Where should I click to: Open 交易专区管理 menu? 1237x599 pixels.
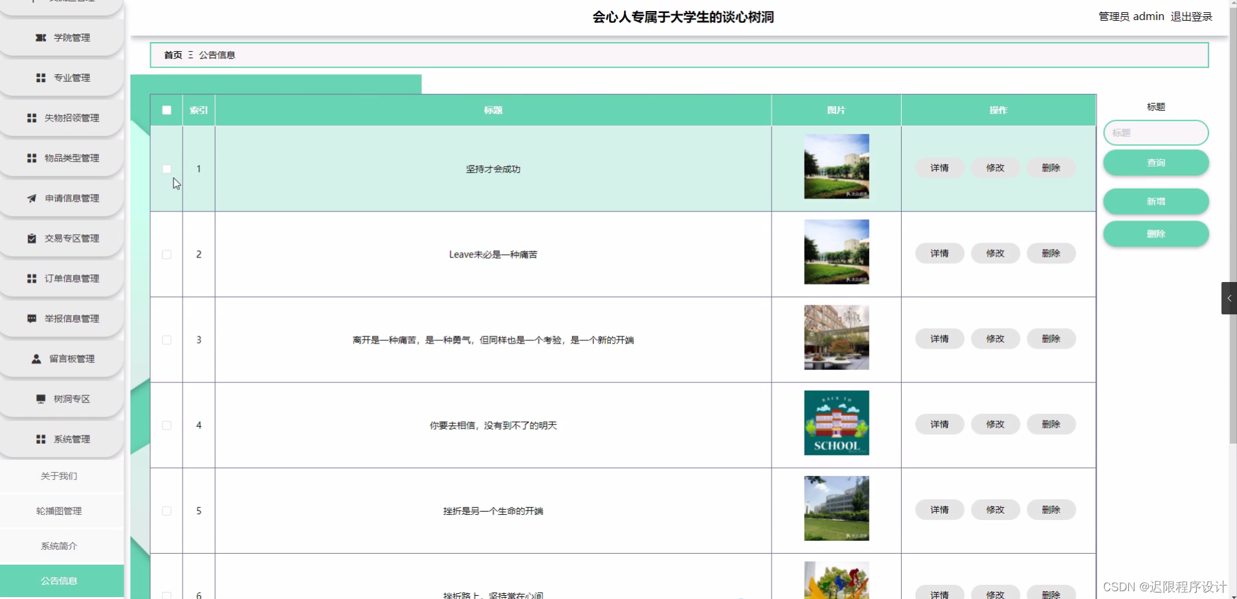62,238
